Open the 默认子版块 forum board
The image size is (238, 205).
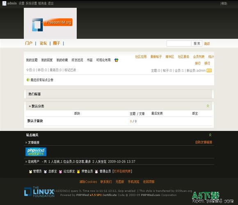pos(35,121)
